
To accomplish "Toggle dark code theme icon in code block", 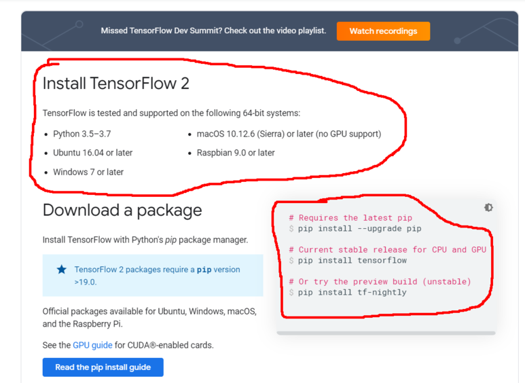I will click(488, 207).
